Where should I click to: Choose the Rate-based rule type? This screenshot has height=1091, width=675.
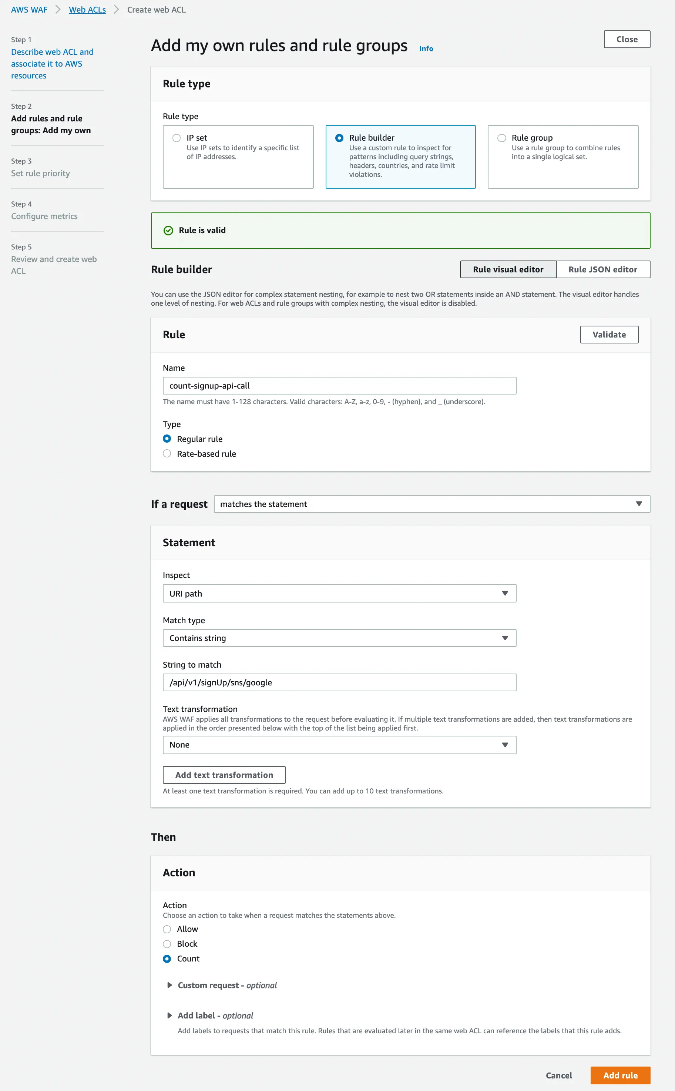167,454
